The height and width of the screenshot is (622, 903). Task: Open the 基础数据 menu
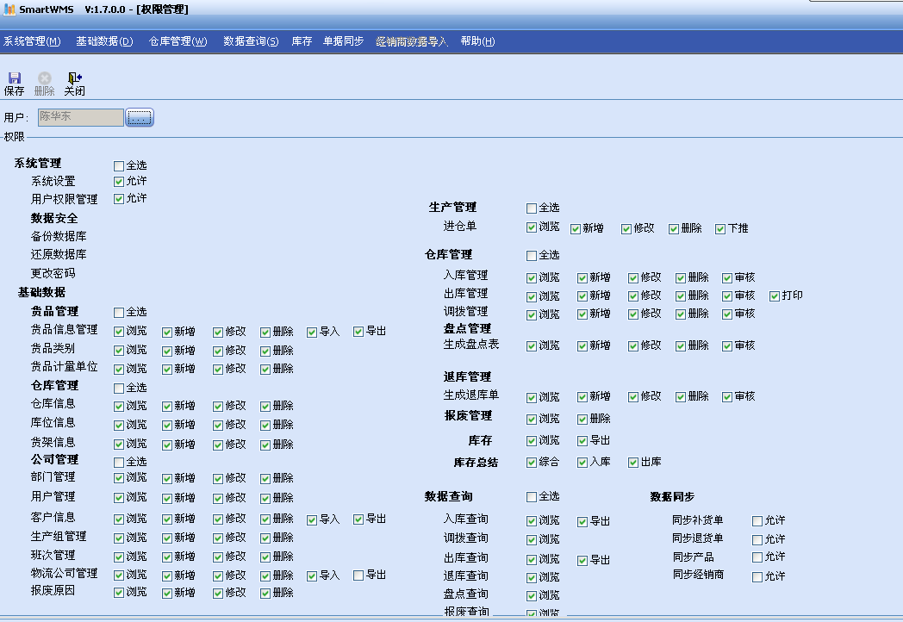104,41
